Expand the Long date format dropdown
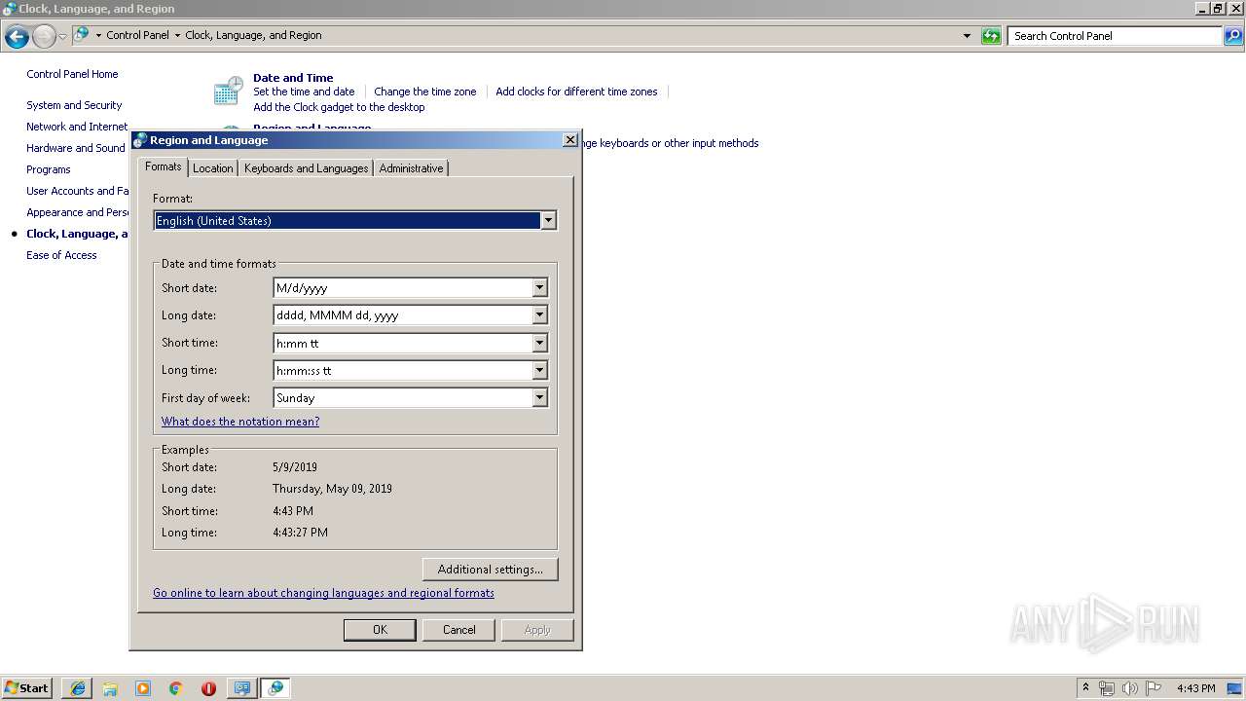The image size is (1246, 701). pyautogui.click(x=539, y=315)
